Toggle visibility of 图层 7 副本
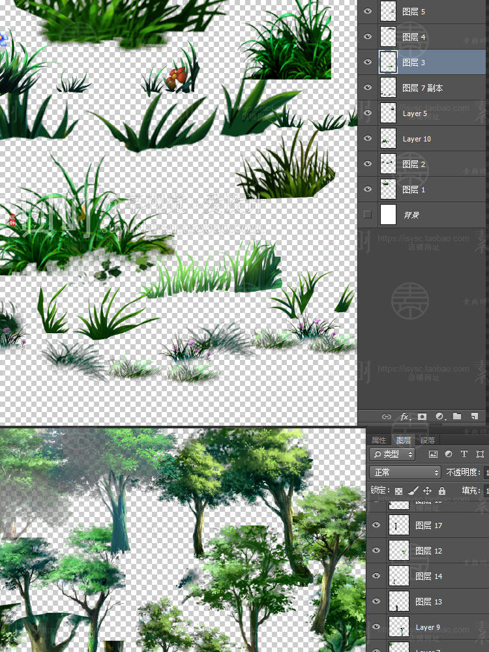 point(368,87)
